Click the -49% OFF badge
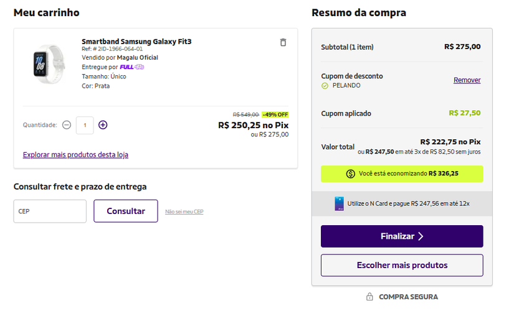 pos(275,114)
